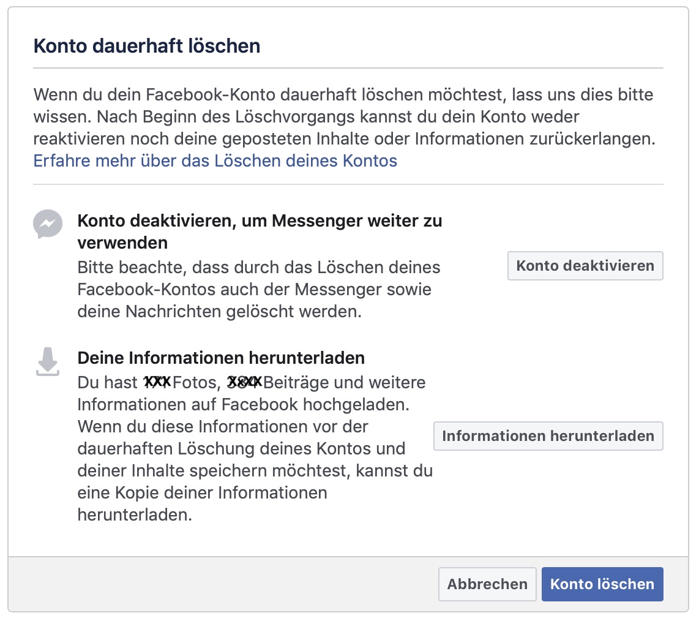Click the download arrow icon for your information
Viewport: 699px width, 621px height.
47,361
